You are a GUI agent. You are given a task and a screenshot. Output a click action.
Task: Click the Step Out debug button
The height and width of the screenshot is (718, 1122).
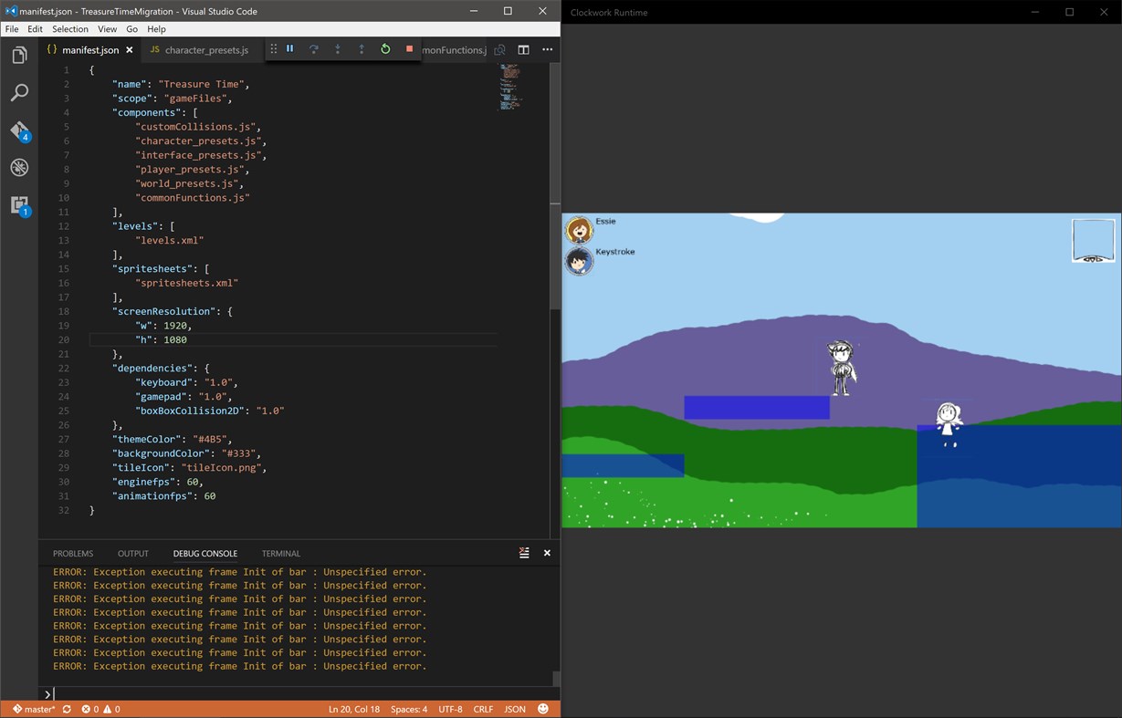point(362,49)
